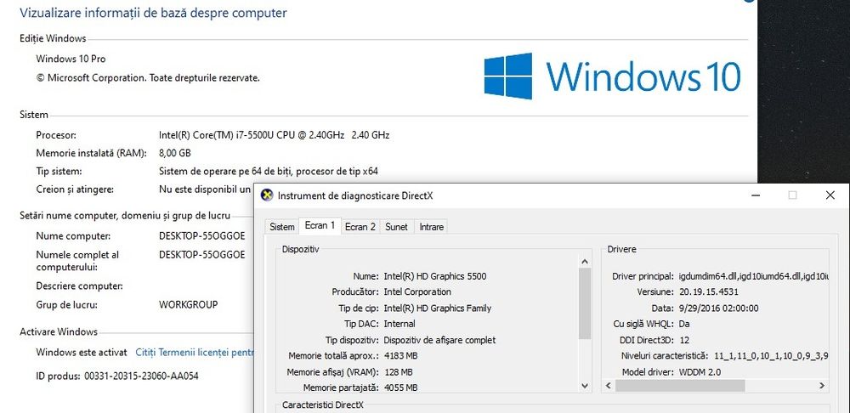850x413 pixels.
Task: Click the Drivere scroll-left arrow
Action: 609,386
